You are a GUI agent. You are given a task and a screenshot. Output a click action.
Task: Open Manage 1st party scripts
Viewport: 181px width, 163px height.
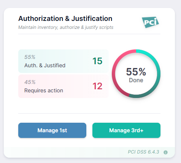tap(52, 130)
